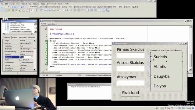Image resolution: width=195 pixels, height=110 pixels.
Task: Click the Pirmas Skaicius input field
Action: [x=131, y=55]
